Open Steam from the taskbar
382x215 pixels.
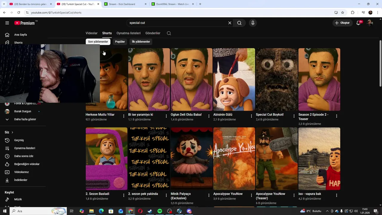coord(150,211)
